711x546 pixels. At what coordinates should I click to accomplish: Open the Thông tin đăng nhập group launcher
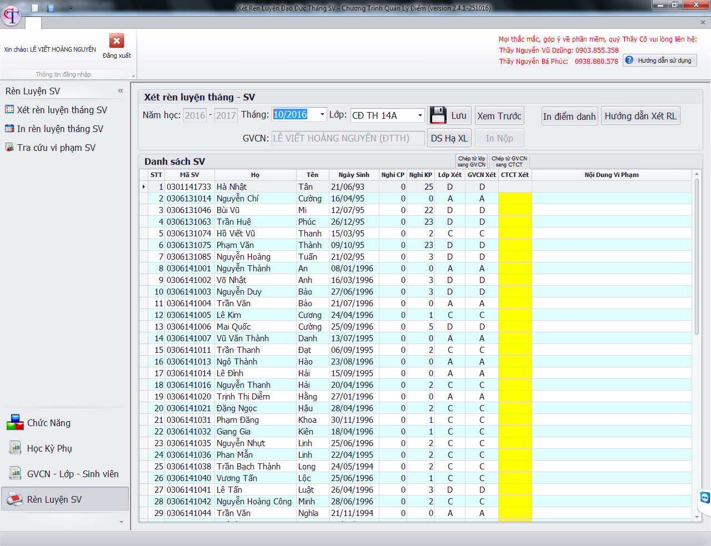pos(133,75)
